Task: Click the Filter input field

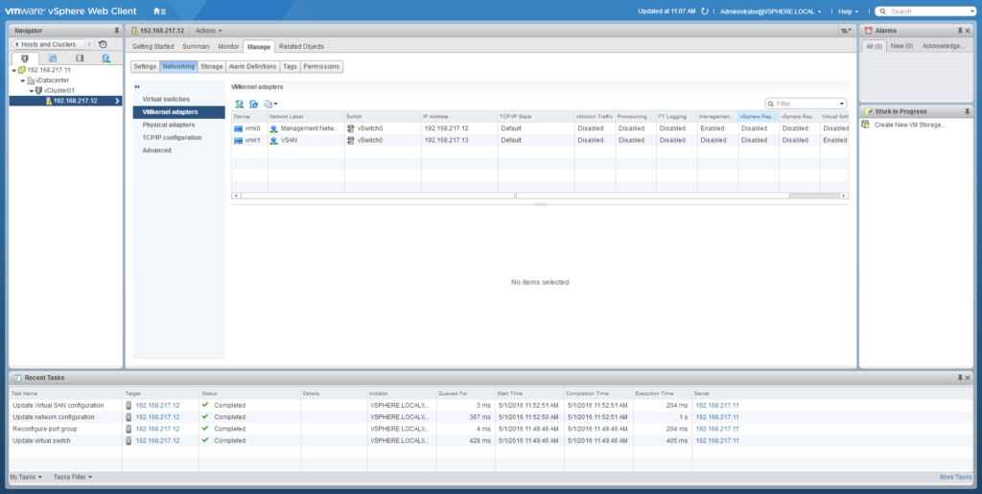Action: (806, 104)
